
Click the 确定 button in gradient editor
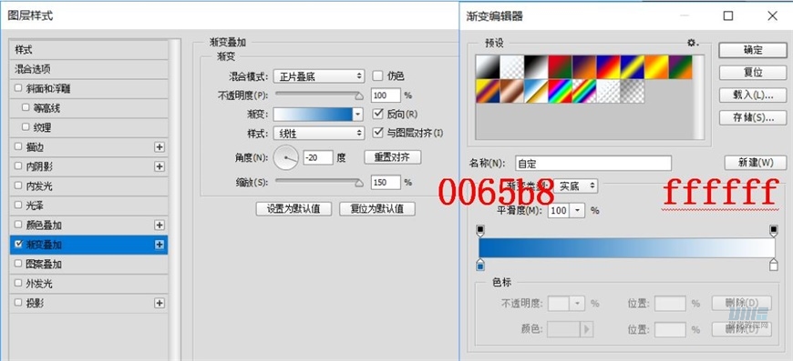point(753,50)
